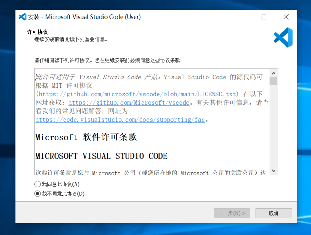This screenshot has height=235, width=311.
Task: Click the 许可协议 page title
Action: coord(37,32)
